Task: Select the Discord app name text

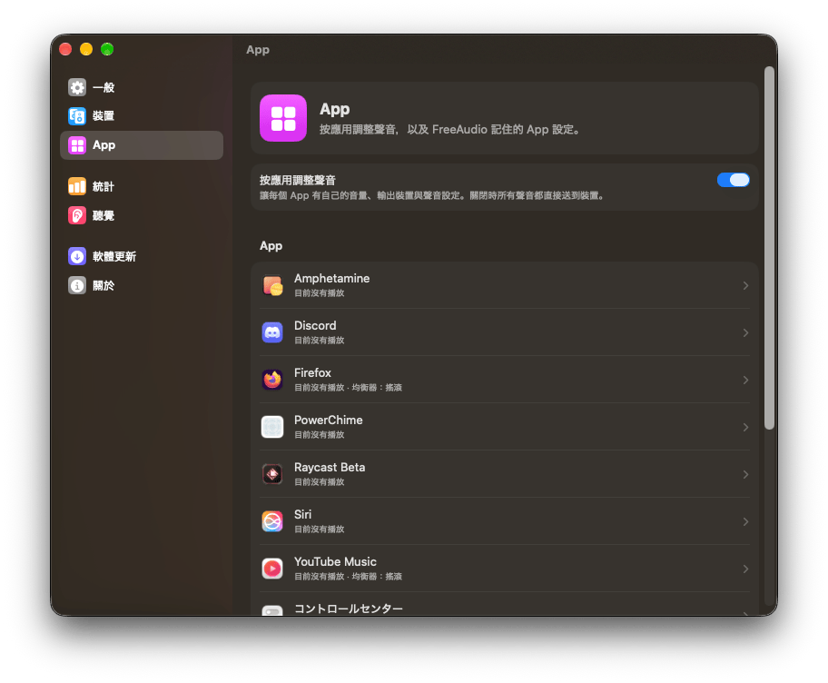Action: pyautogui.click(x=315, y=325)
